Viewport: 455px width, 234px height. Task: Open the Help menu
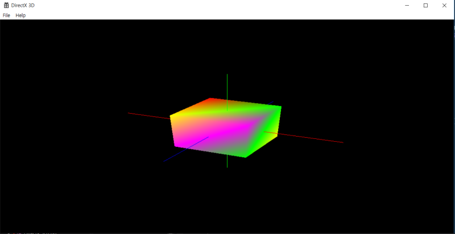pyautogui.click(x=20, y=15)
